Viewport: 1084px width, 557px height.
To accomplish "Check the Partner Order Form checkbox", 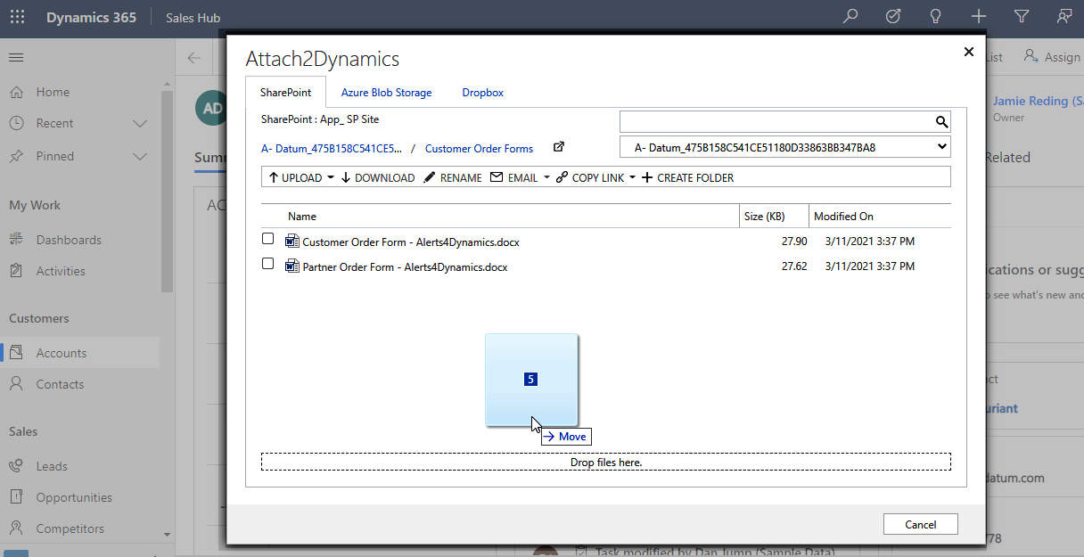I will [267, 264].
